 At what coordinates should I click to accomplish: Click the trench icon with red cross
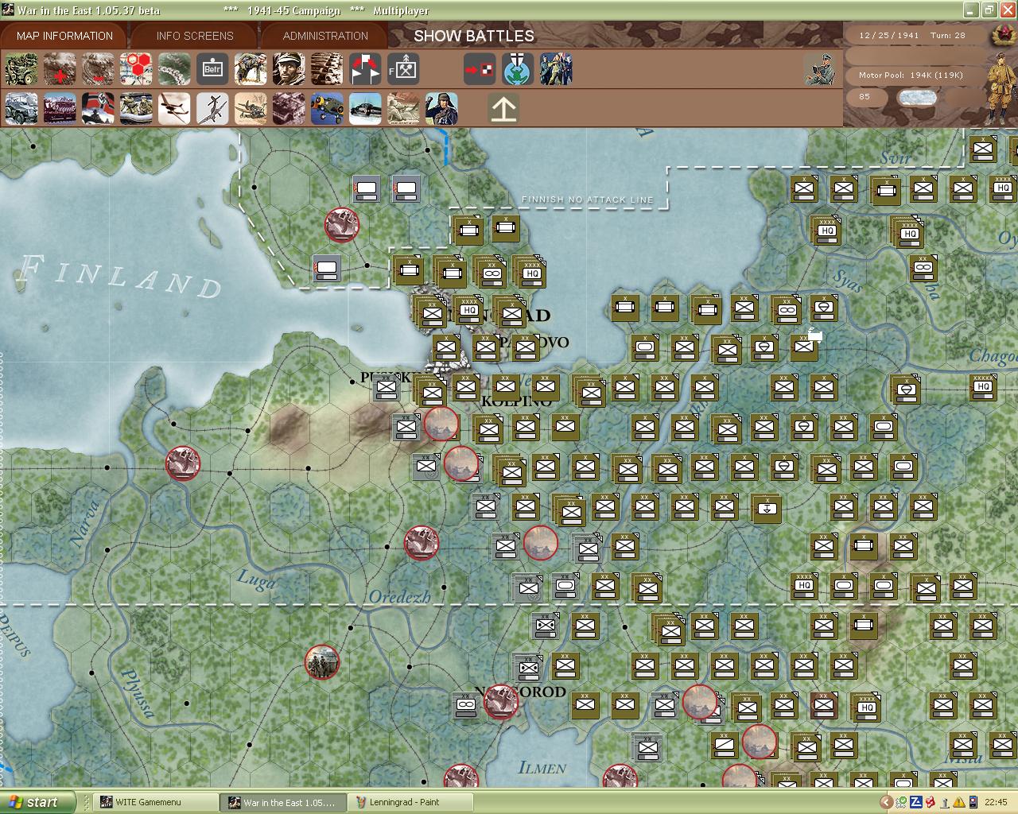[x=60, y=70]
